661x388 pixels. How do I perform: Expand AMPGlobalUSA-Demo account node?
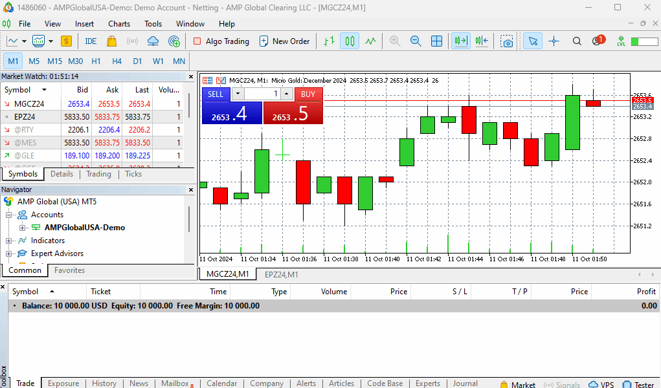pyautogui.click(x=22, y=228)
